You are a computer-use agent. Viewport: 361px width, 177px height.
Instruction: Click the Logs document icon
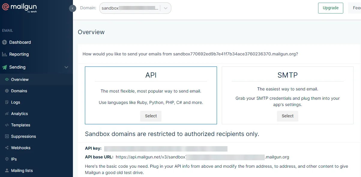(x=7, y=102)
